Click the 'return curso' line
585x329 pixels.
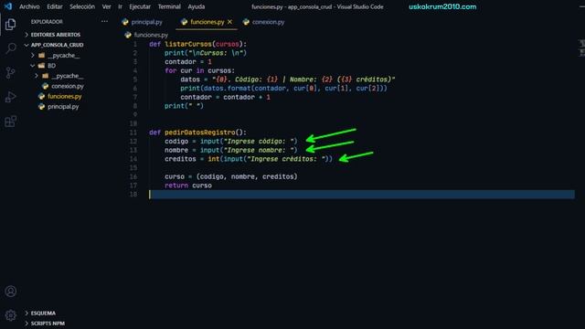click(x=188, y=186)
